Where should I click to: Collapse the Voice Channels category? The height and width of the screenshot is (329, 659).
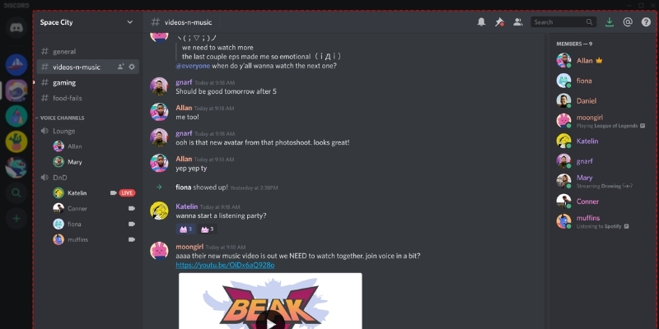[x=63, y=118]
